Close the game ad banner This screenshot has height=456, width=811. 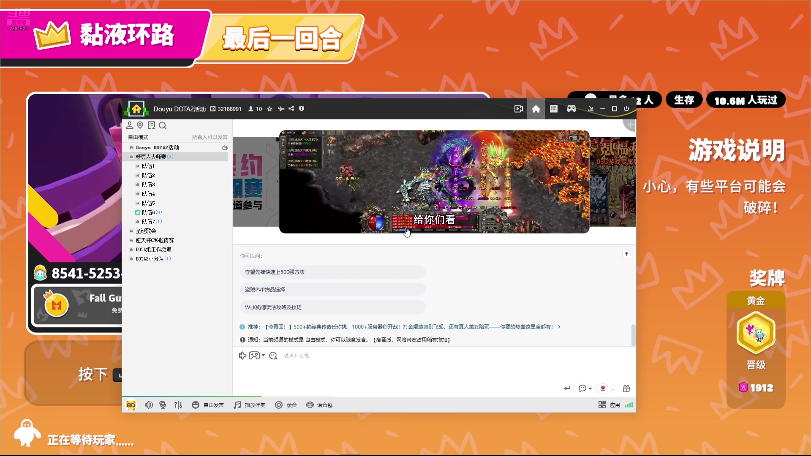coord(581,138)
